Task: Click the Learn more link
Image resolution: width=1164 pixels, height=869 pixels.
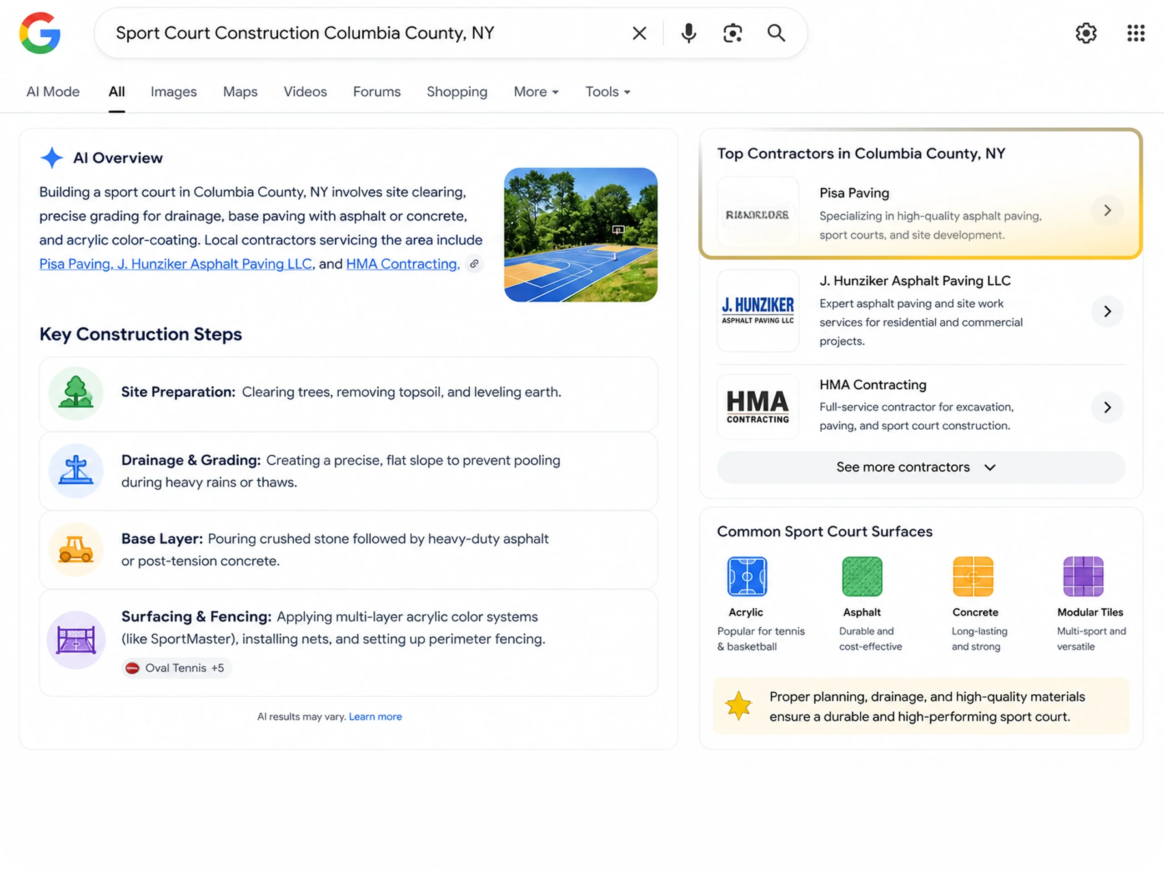Action: (x=375, y=716)
